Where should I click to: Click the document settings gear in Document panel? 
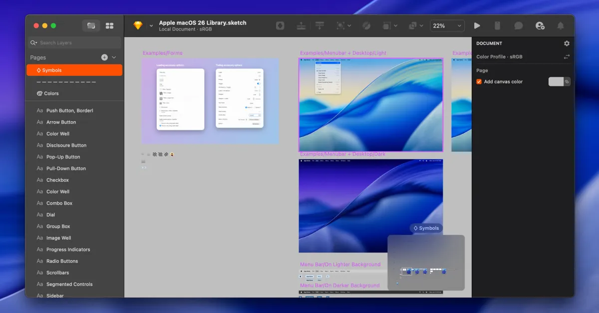(567, 43)
